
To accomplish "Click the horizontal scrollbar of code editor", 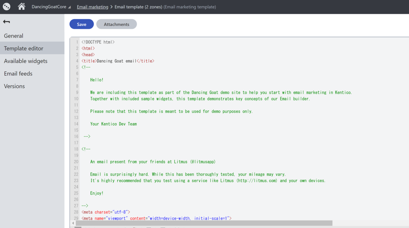I will pos(204,223).
